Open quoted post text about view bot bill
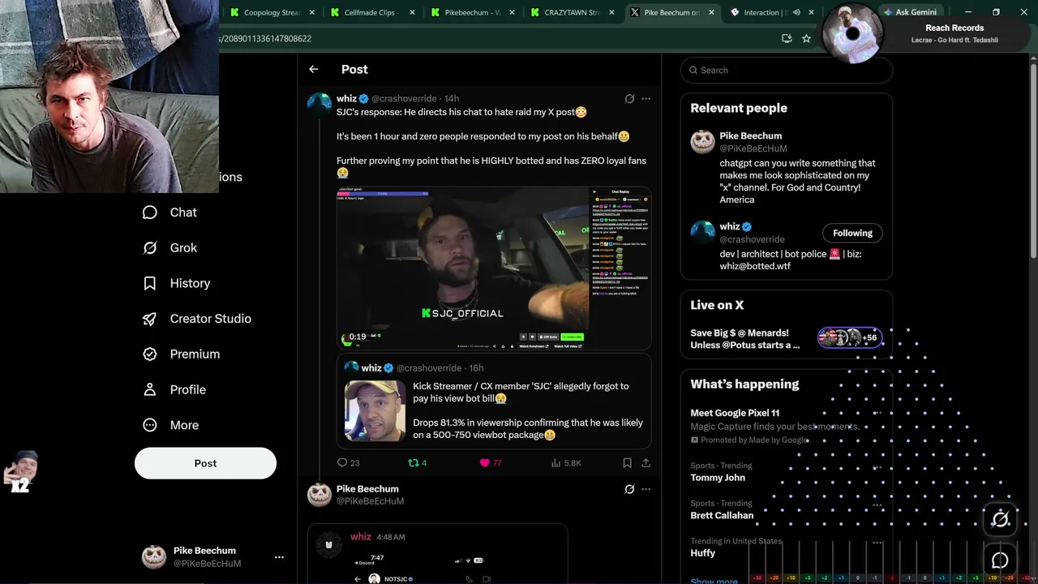This screenshot has height=584, width=1038. pyautogui.click(x=528, y=411)
